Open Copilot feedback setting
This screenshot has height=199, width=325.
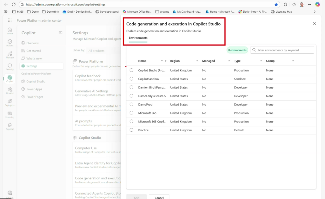click(x=97, y=78)
